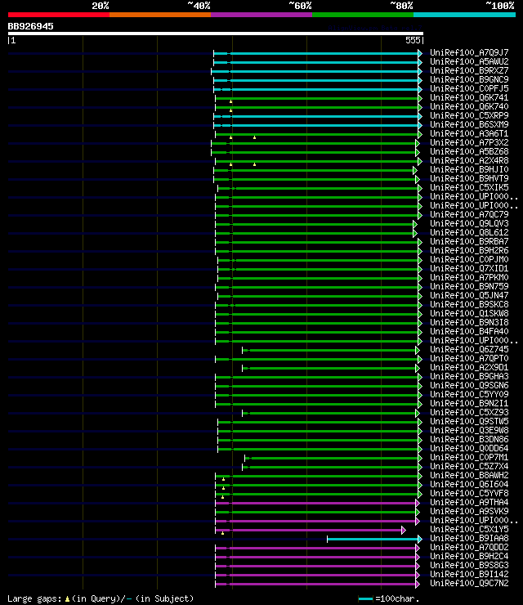
Task: Select the UniRef100_Q9LQV3 label
Action: point(469,223)
